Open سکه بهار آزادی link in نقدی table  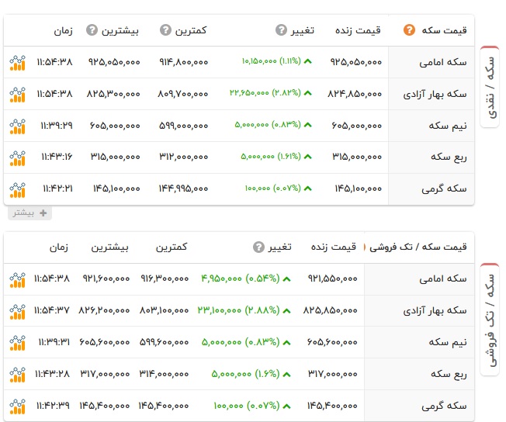click(435, 94)
